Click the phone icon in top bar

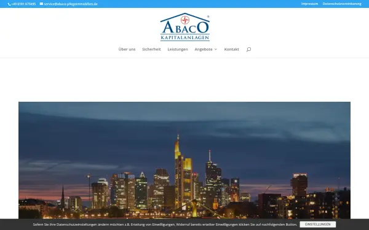point(9,4)
